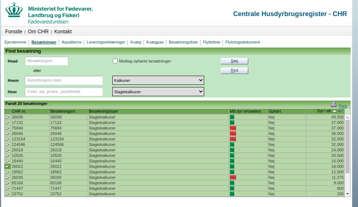358x207 pixels.
Task: Click the Print link
Action: point(343,106)
